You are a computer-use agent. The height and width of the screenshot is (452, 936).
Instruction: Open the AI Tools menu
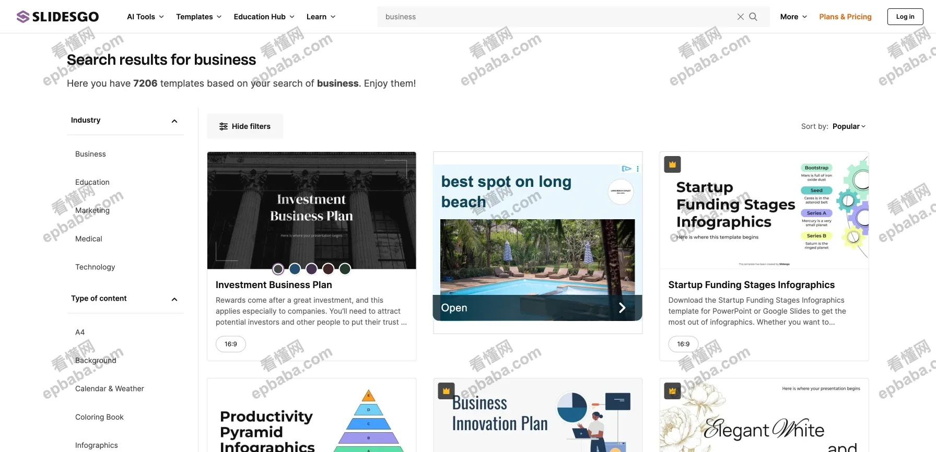coord(145,17)
